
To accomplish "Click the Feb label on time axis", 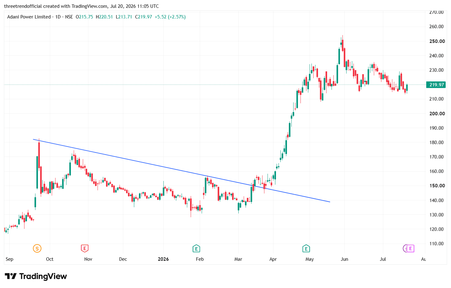I will coord(200,259).
